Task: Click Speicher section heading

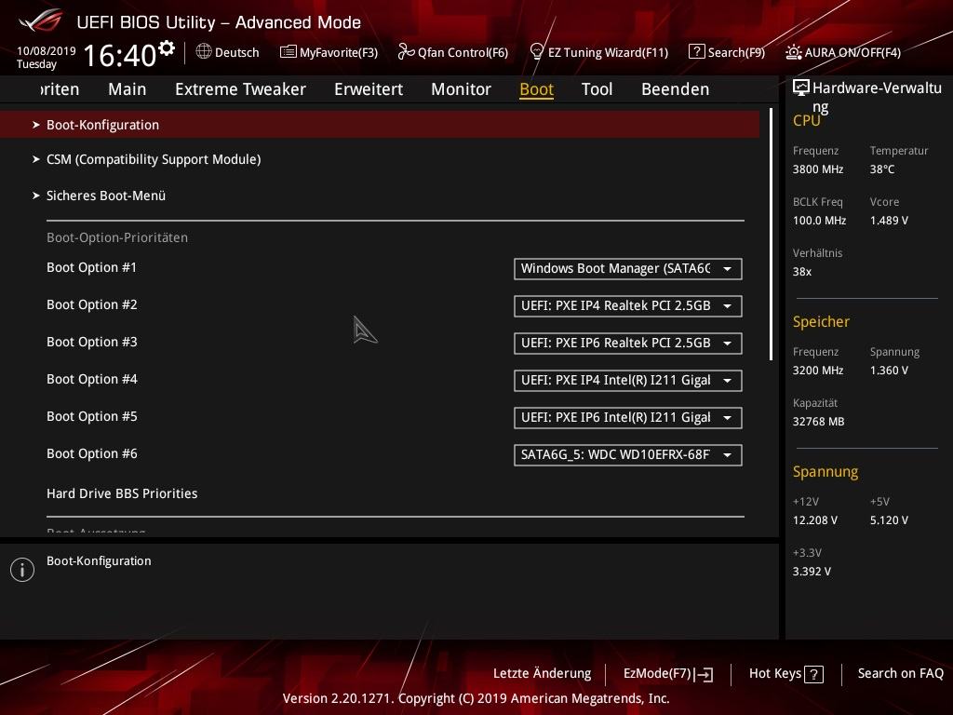Action: [x=821, y=321]
